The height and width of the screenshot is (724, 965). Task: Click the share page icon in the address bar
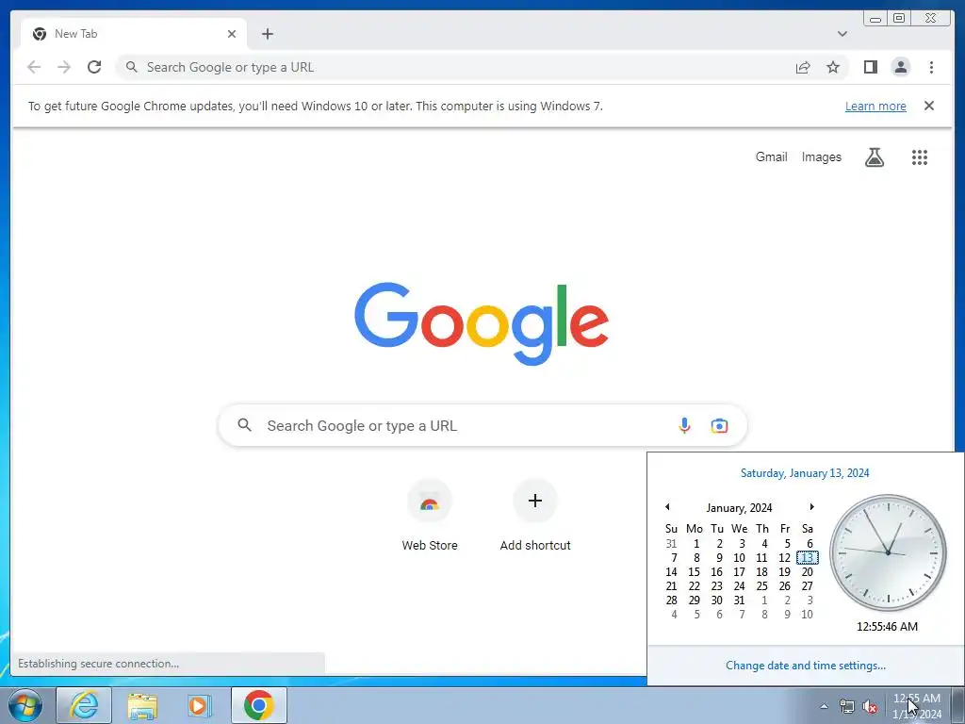click(x=803, y=67)
